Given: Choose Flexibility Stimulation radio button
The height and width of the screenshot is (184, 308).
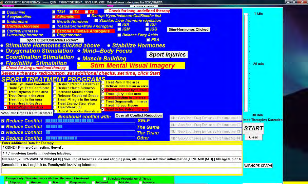Looking at the screenshot, I should coord(2,63).
